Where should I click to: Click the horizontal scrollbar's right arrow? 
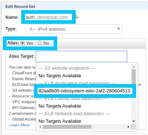click(x=128, y=127)
